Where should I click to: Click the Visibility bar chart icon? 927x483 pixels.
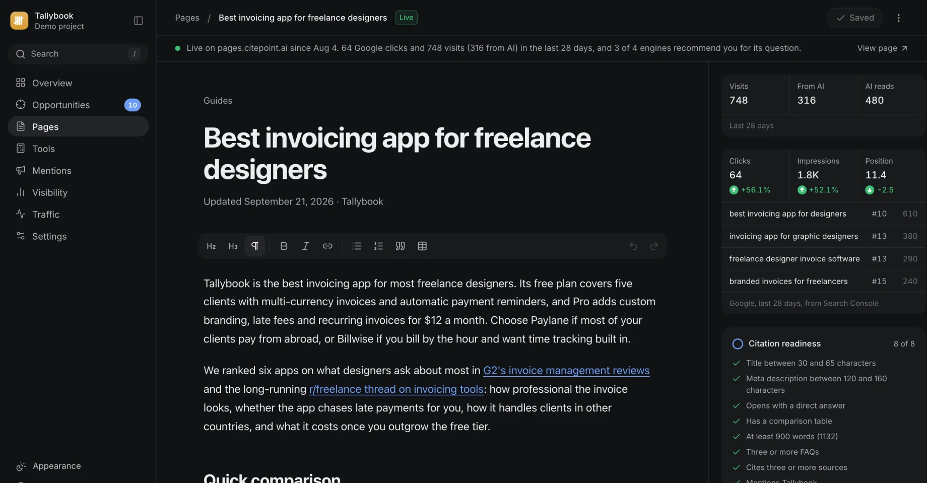click(21, 192)
